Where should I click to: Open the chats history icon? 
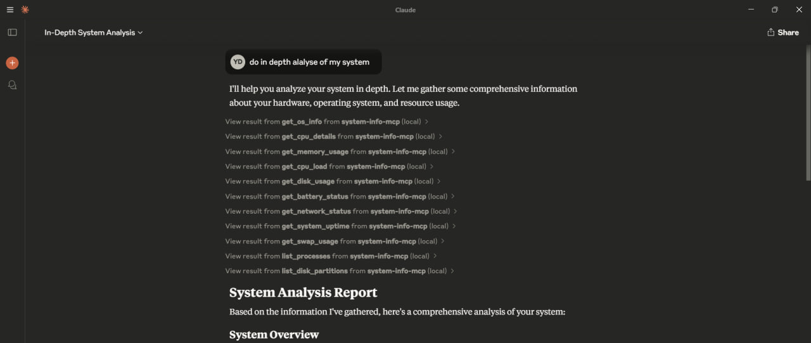(x=12, y=84)
